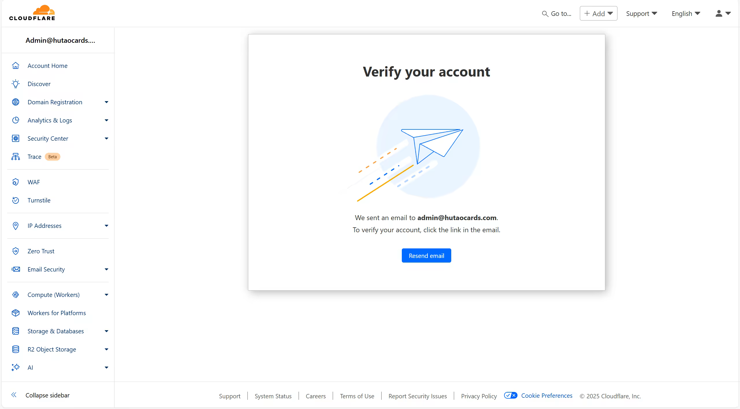Image resolution: width=740 pixels, height=409 pixels.
Task: Open the Add dropdown menu
Action: (598, 14)
